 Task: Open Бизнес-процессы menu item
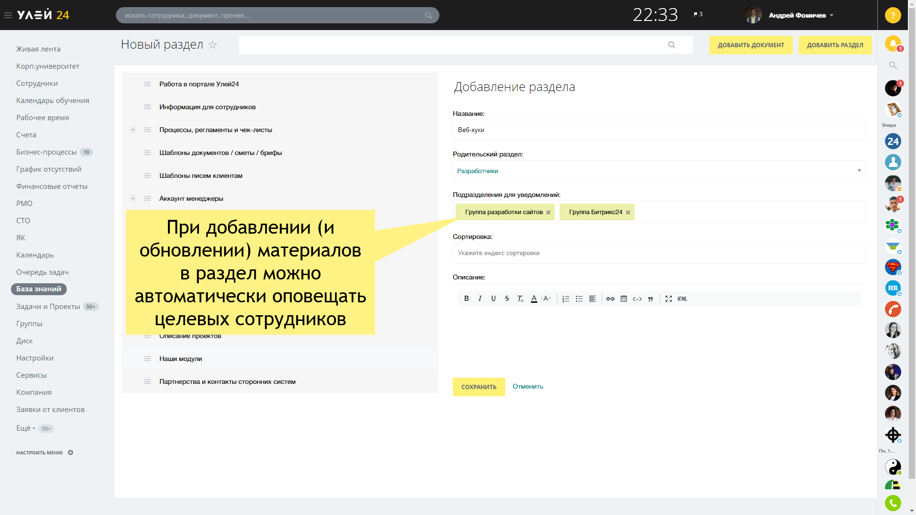coord(46,152)
